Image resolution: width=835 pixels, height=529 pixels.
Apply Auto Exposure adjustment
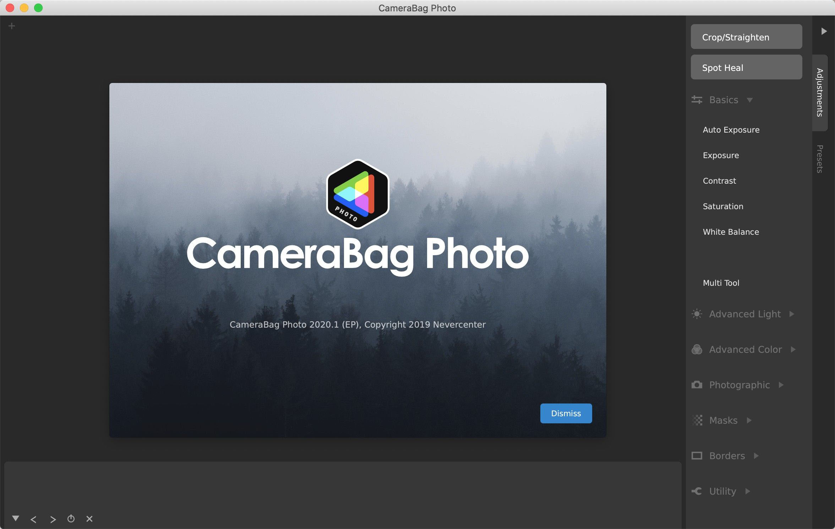731,130
